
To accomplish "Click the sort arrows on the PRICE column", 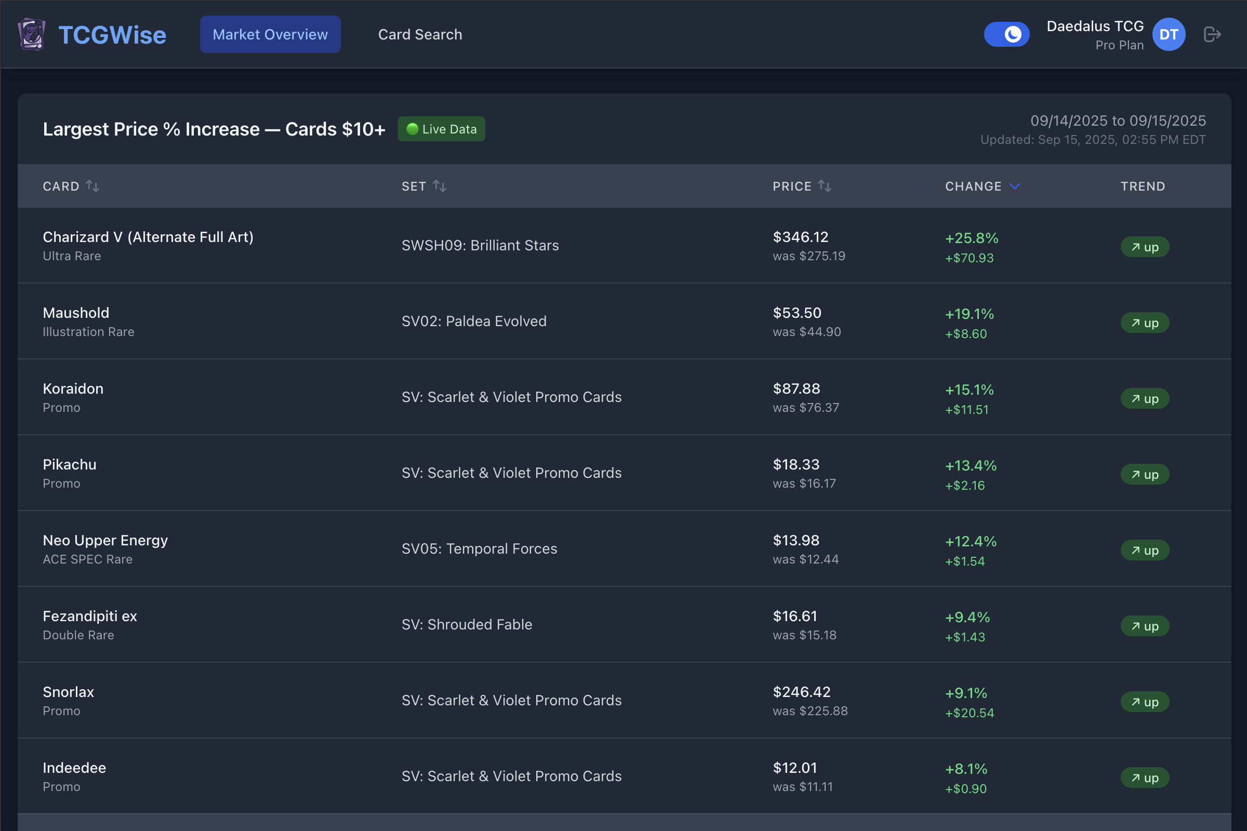I will (x=826, y=186).
